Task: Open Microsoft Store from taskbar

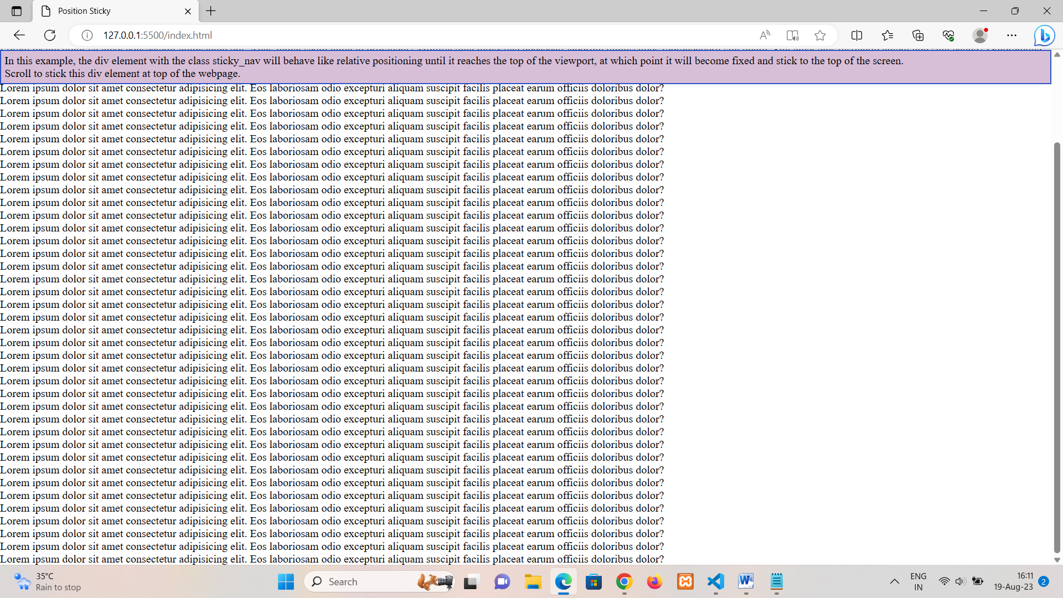Action: (594, 582)
